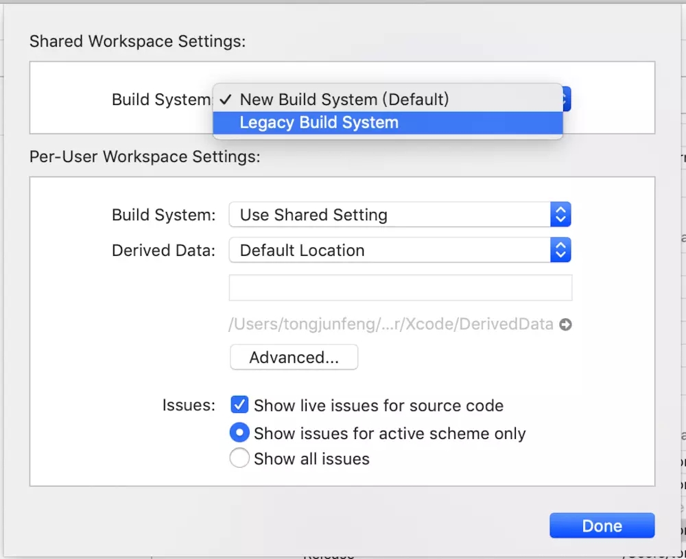Open the Use Shared Setting dropdown
This screenshot has width=686, height=559.
(x=390, y=215)
